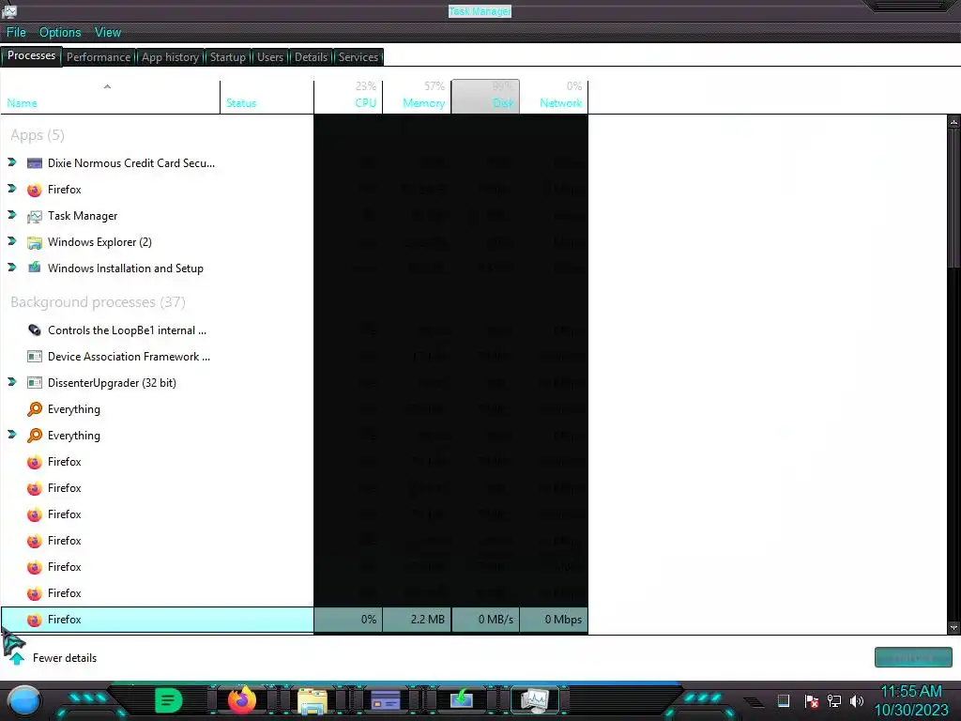Switch to the App history tab
961x721 pixels.
tap(171, 57)
